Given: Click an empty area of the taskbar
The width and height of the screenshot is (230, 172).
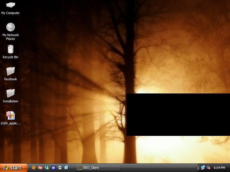Looking at the screenshot, I should (158, 168).
